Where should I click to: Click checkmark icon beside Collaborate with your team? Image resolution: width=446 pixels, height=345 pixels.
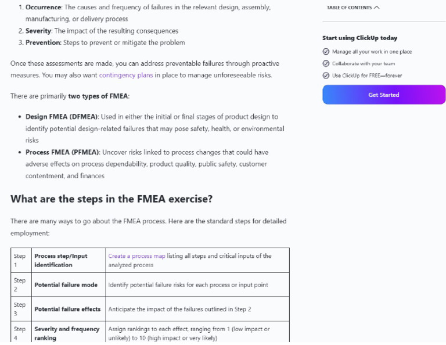[x=326, y=63]
